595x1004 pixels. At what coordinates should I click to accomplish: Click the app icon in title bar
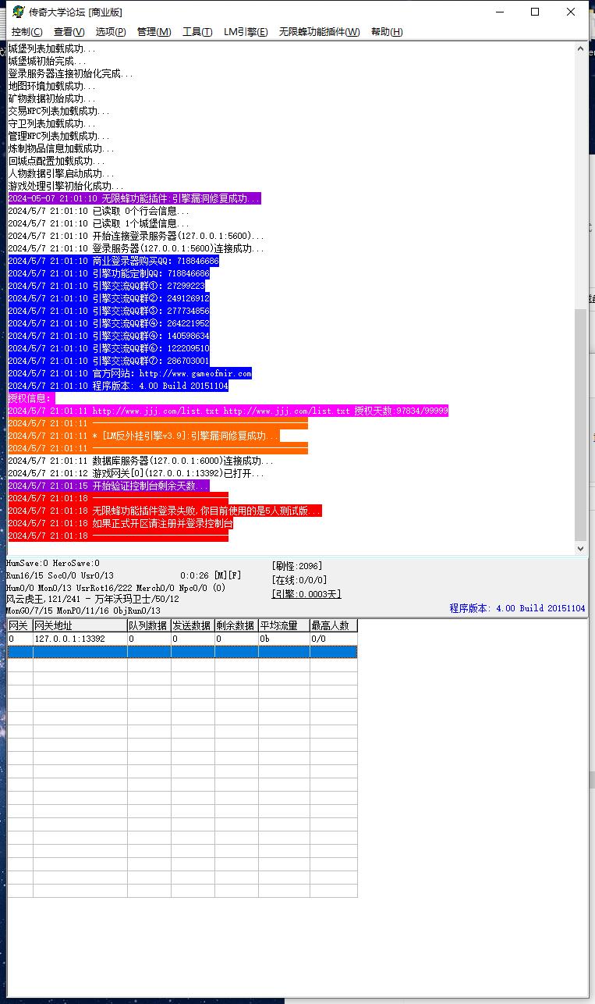18,12
